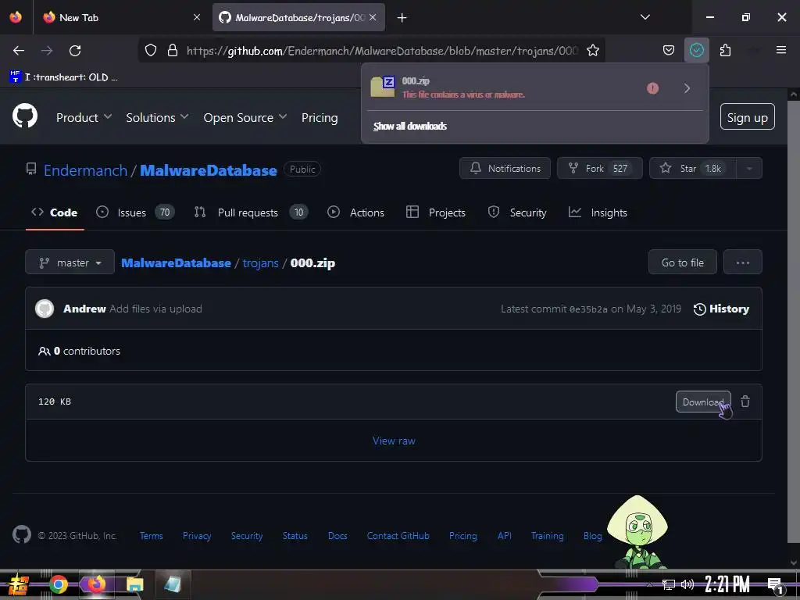Screen dimensions: 800x600
Task: Open the extensions puzzle icon
Action: (725, 51)
